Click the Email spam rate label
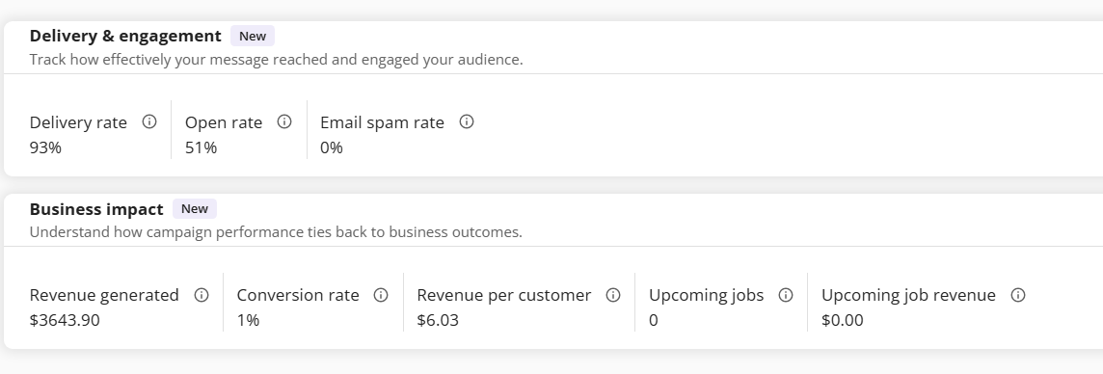Viewport: 1103px width, 374px height. tap(382, 122)
